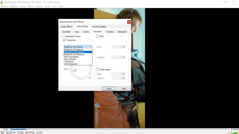Switch to the Audio Effects tab
This screenshot has width=239, height=134.
click(66, 27)
